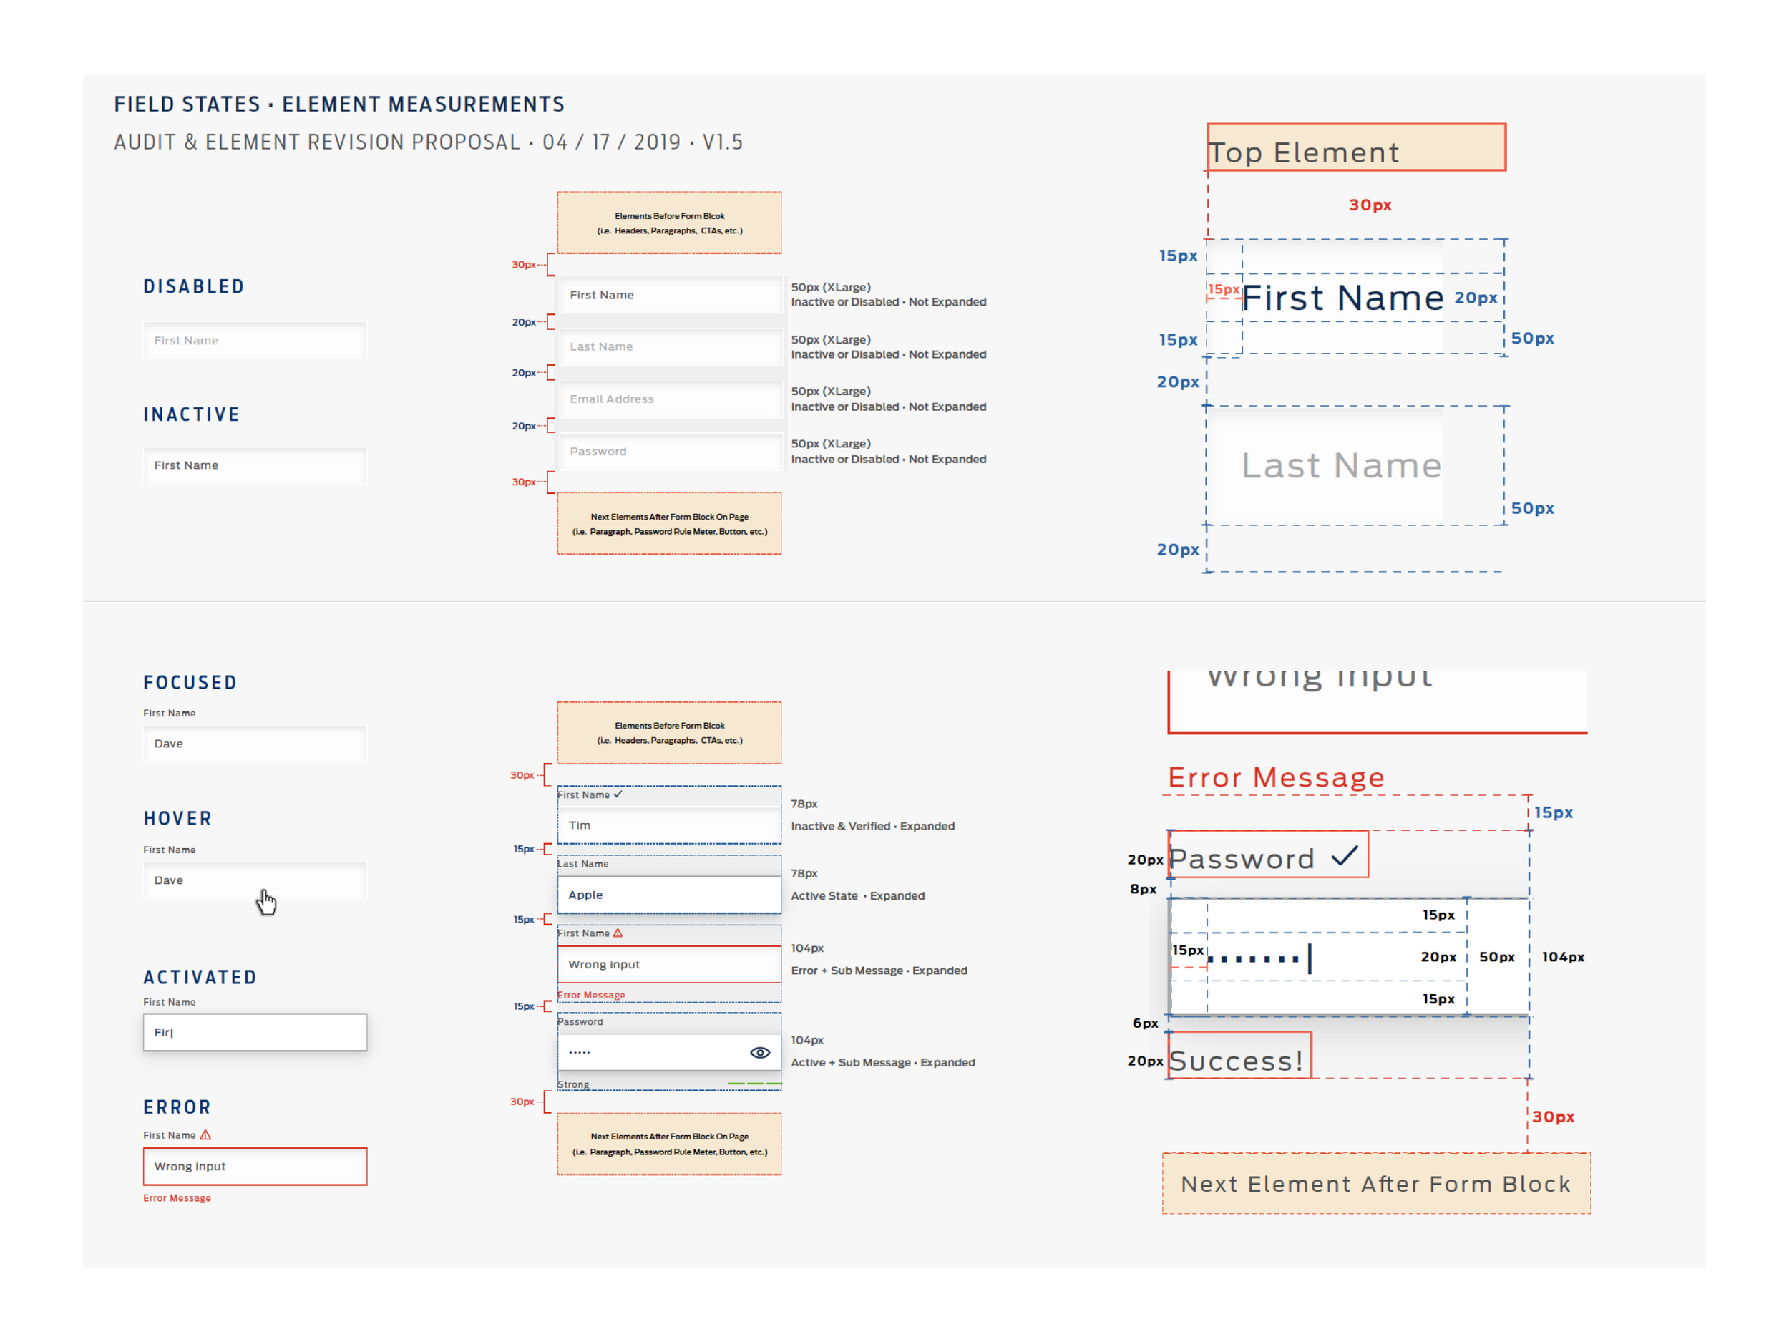
Task: Click the DISABLED First Name field
Action: [x=255, y=341]
